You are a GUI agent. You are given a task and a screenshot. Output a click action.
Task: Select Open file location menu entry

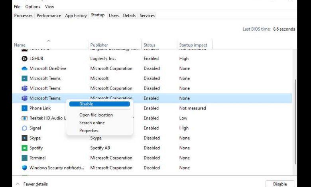[96, 115]
